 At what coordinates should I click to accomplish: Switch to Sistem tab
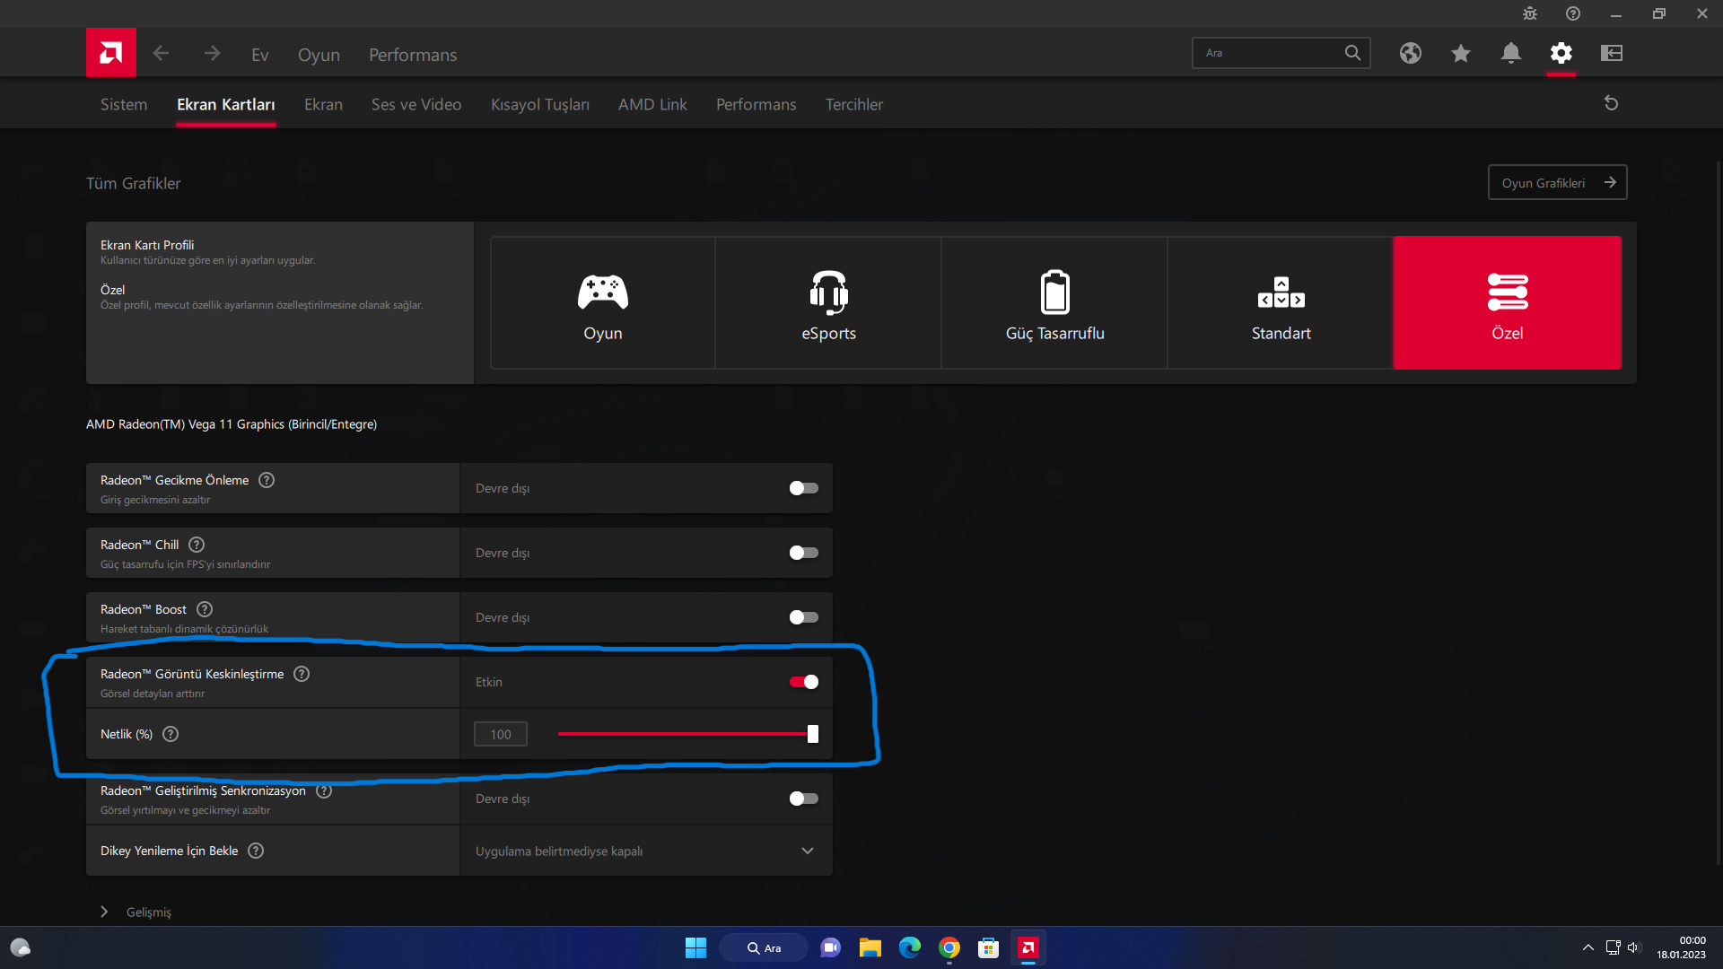tap(124, 104)
